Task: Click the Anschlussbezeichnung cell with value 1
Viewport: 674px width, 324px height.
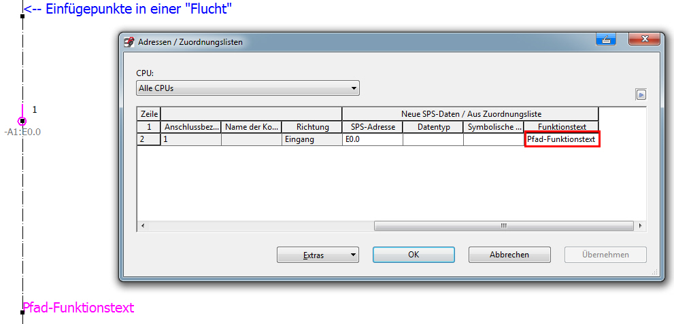Action: point(191,139)
